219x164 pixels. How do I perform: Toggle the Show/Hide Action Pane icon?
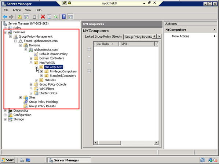(70, 17)
